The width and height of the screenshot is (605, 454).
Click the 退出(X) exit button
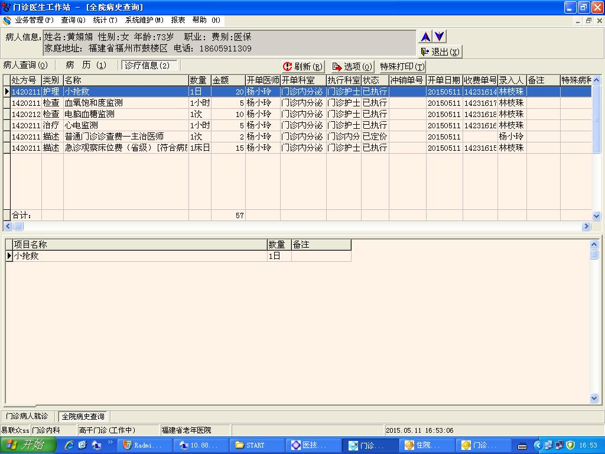pyautogui.click(x=440, y=52)
